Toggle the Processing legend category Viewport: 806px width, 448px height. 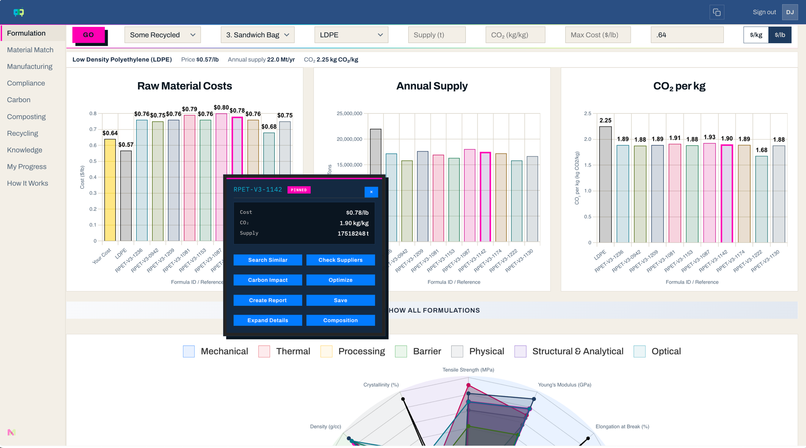point(353,351)
